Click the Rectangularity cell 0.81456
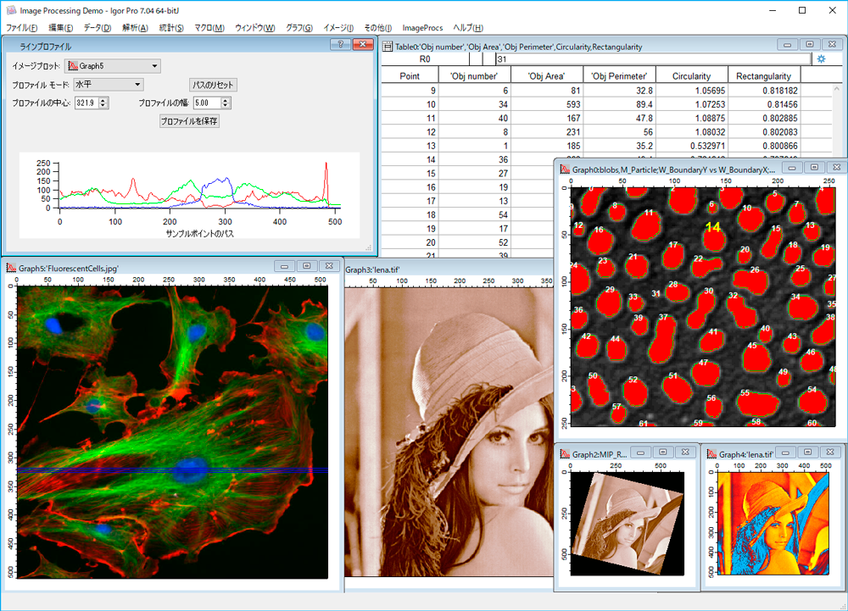This screenshot has height=611, width=848. (764, 104)
